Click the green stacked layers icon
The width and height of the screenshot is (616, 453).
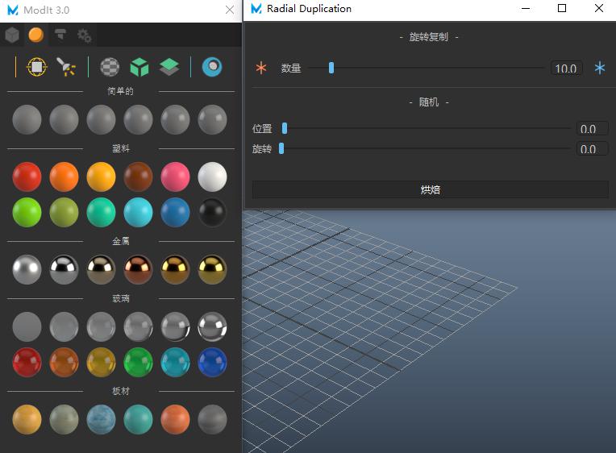169,67
